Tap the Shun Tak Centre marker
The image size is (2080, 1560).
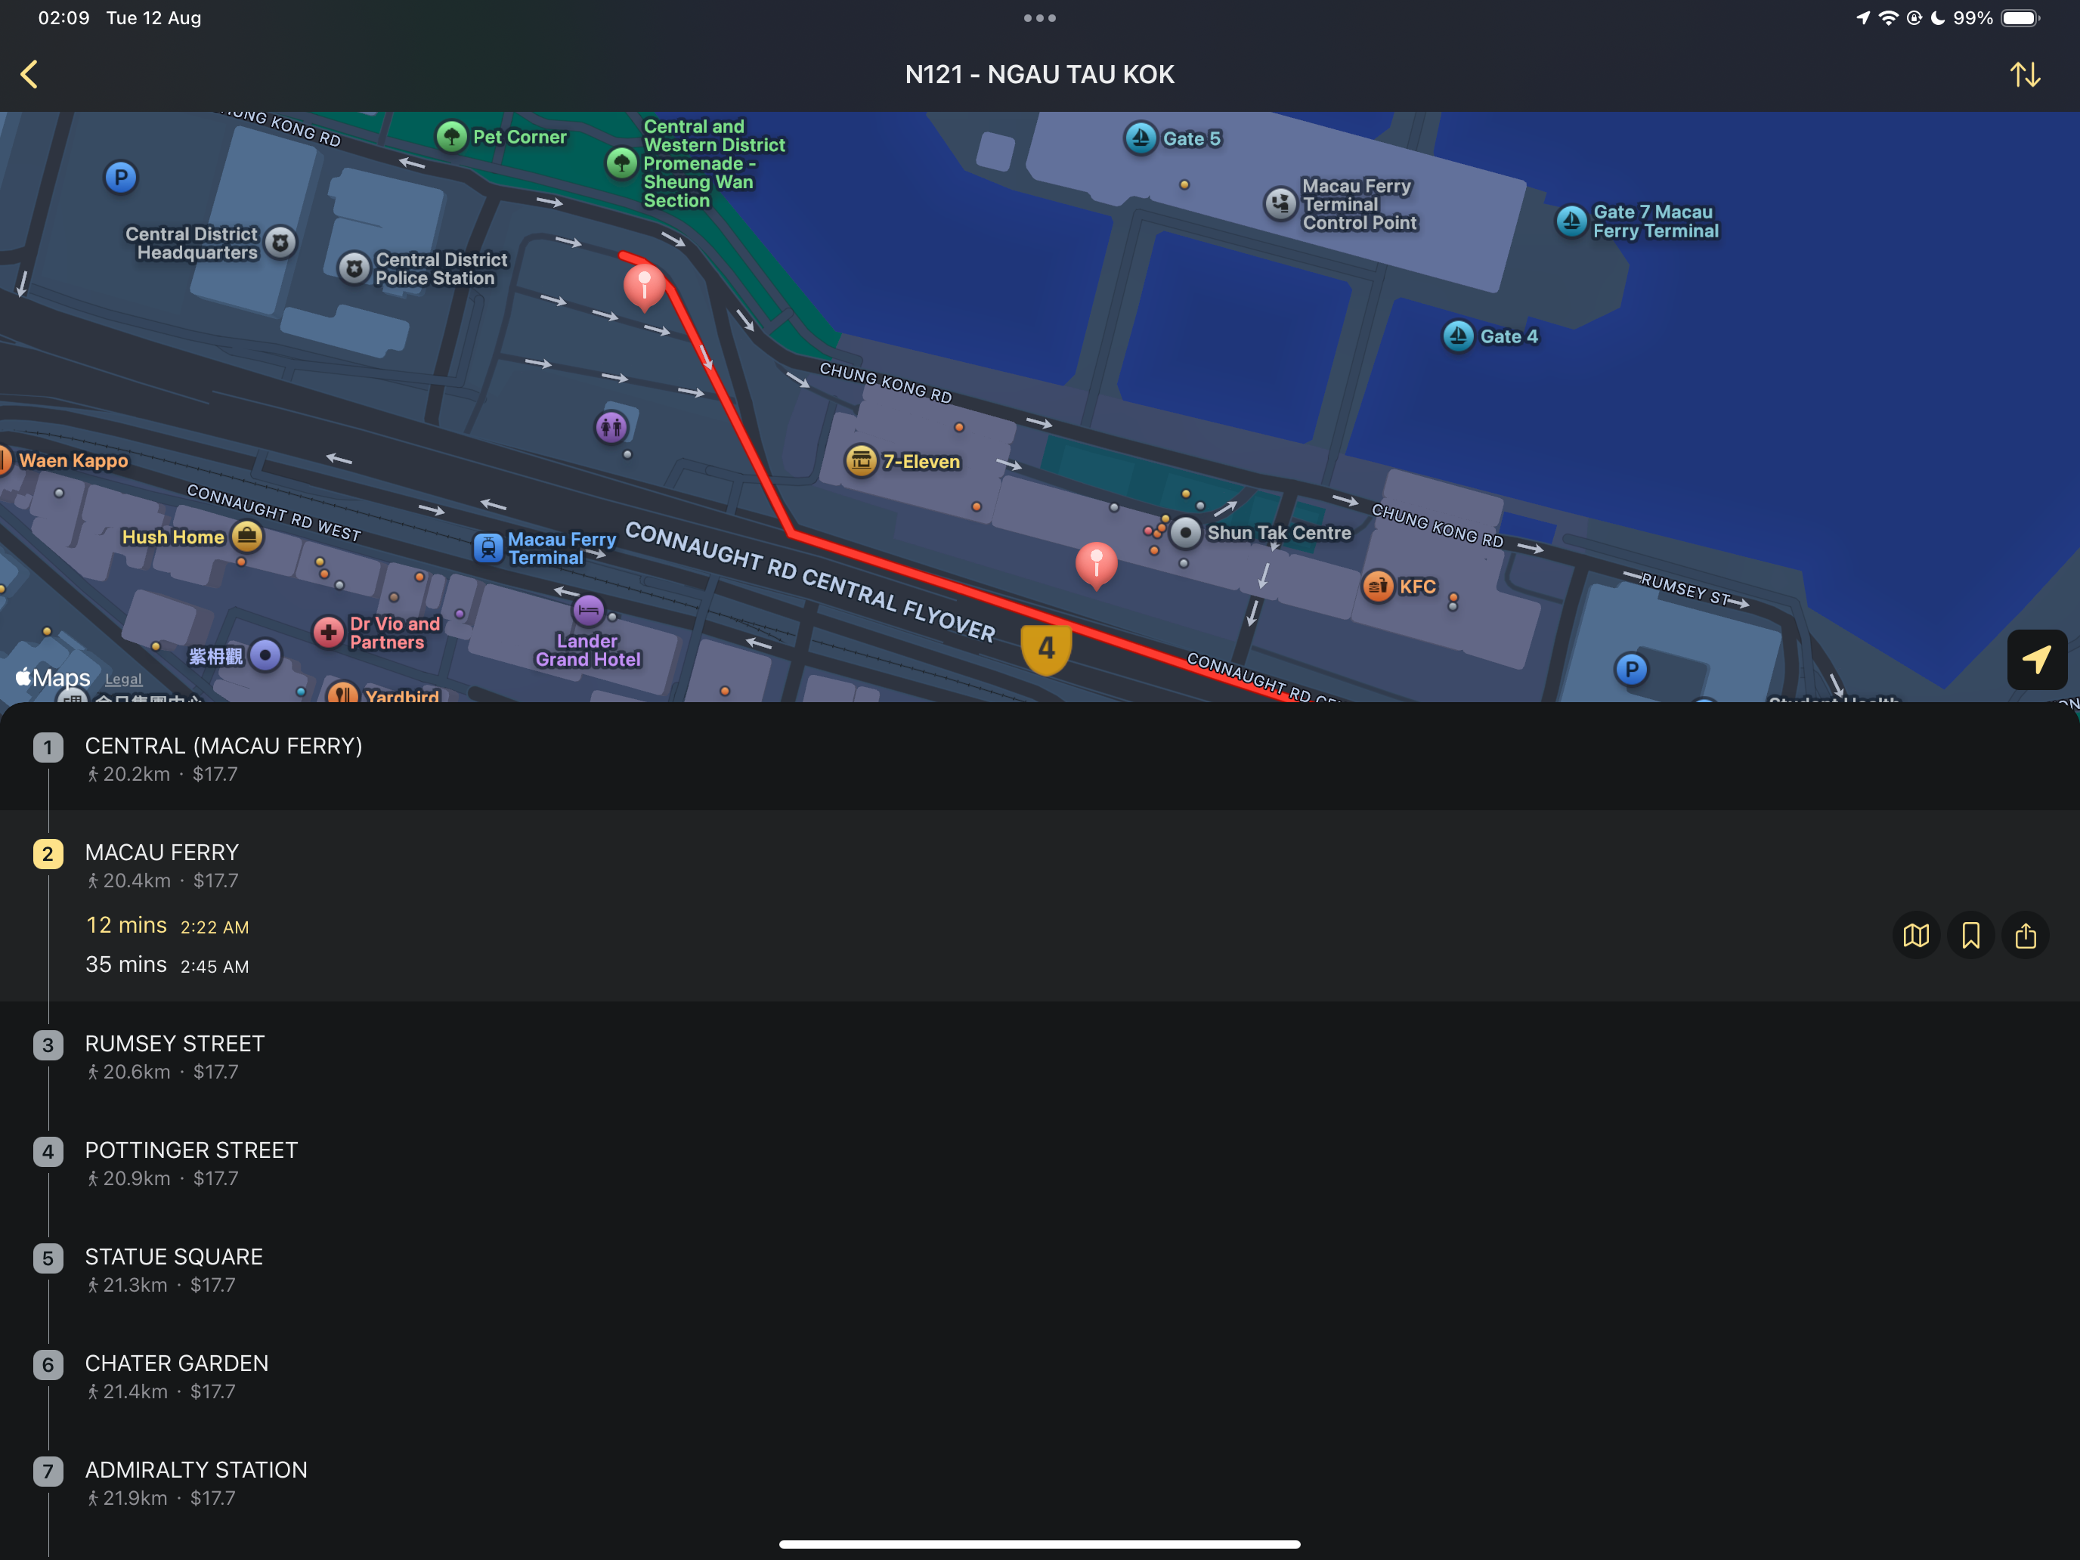click(1186, 533)
